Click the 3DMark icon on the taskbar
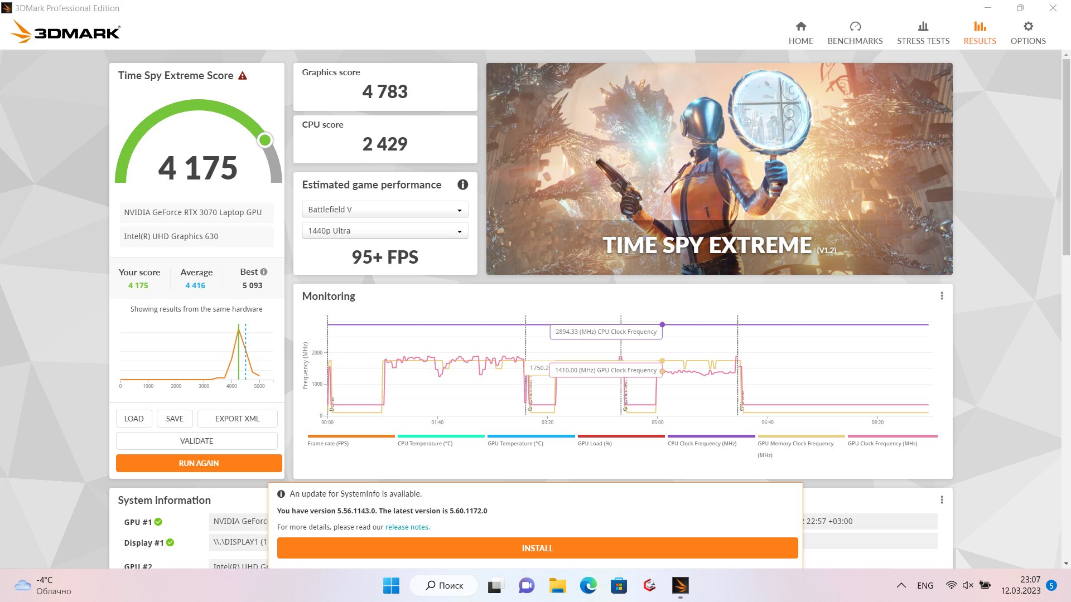This screenshot has width=1071, height=602. 680,585
